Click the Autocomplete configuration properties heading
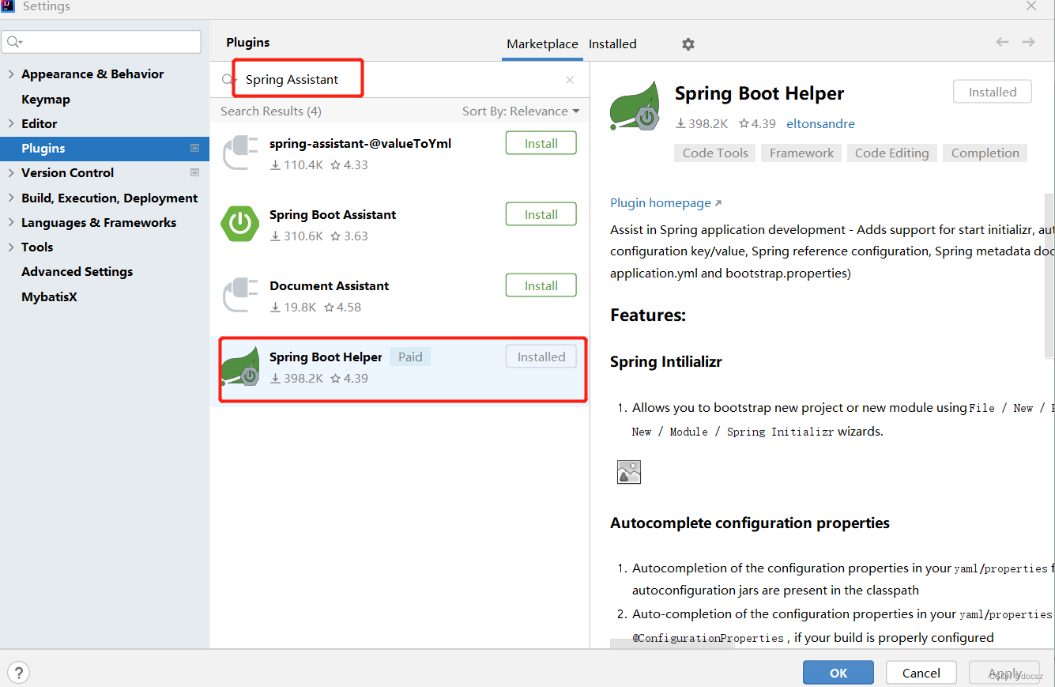 [x=750, y=523]
